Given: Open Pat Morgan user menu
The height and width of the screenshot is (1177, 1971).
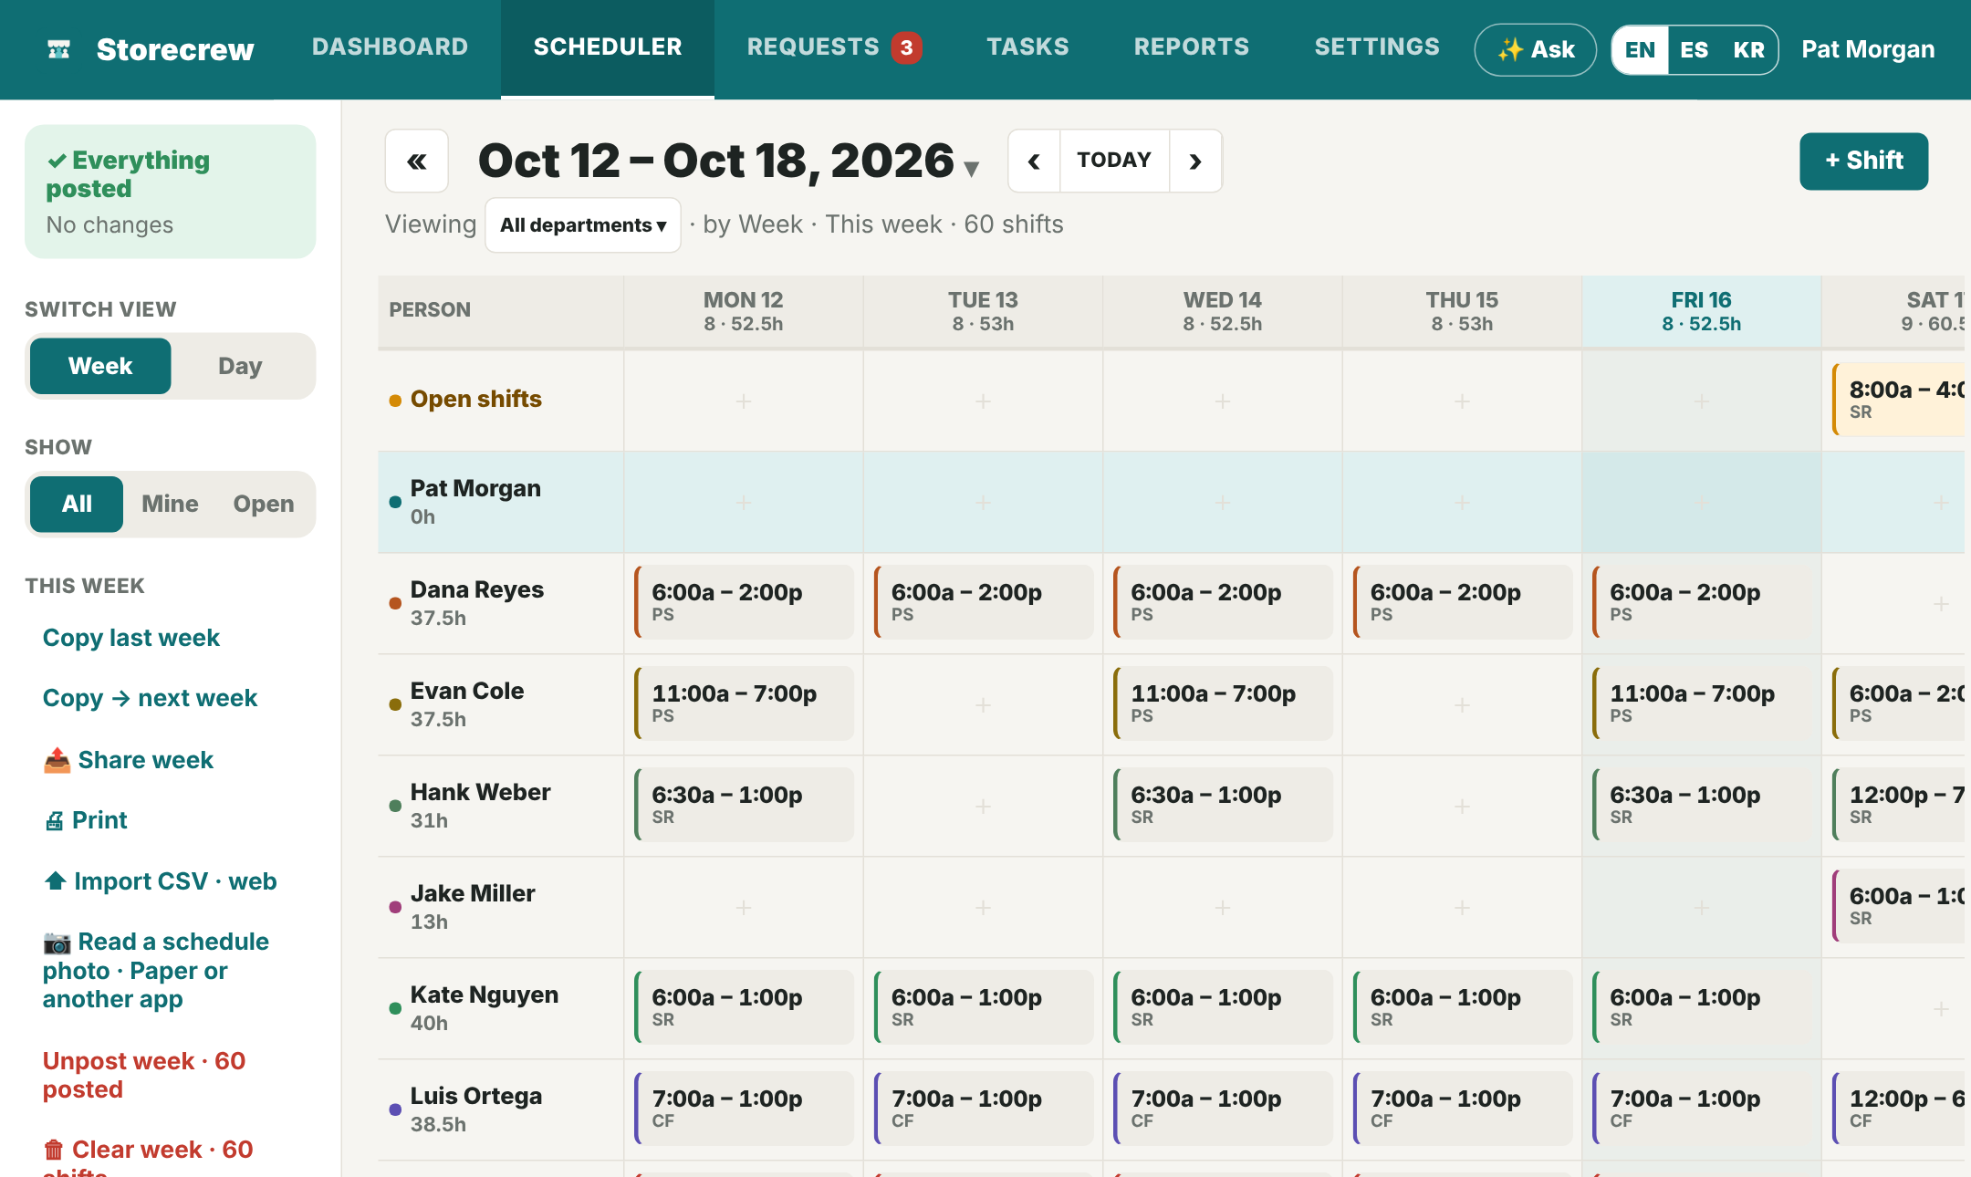Looking at the screenshot, I should tap(1868, 49).
